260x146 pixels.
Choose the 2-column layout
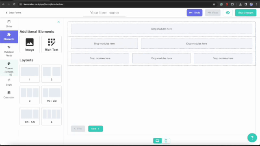[52, 73]
